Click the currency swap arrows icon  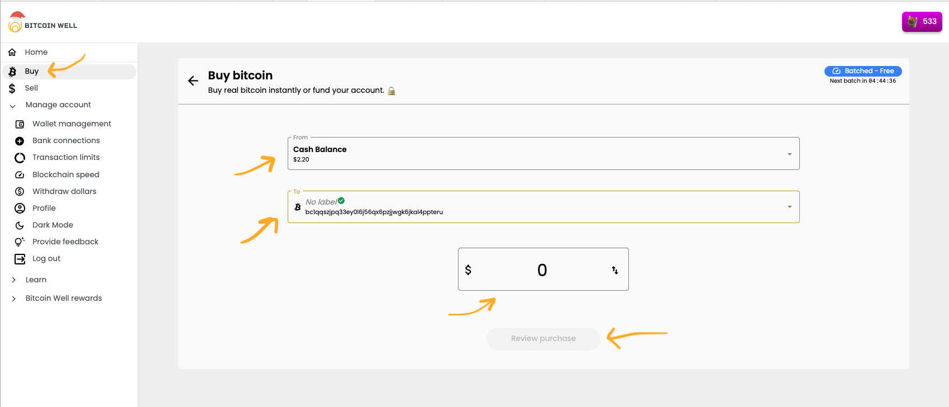click(x=614, y=271)
